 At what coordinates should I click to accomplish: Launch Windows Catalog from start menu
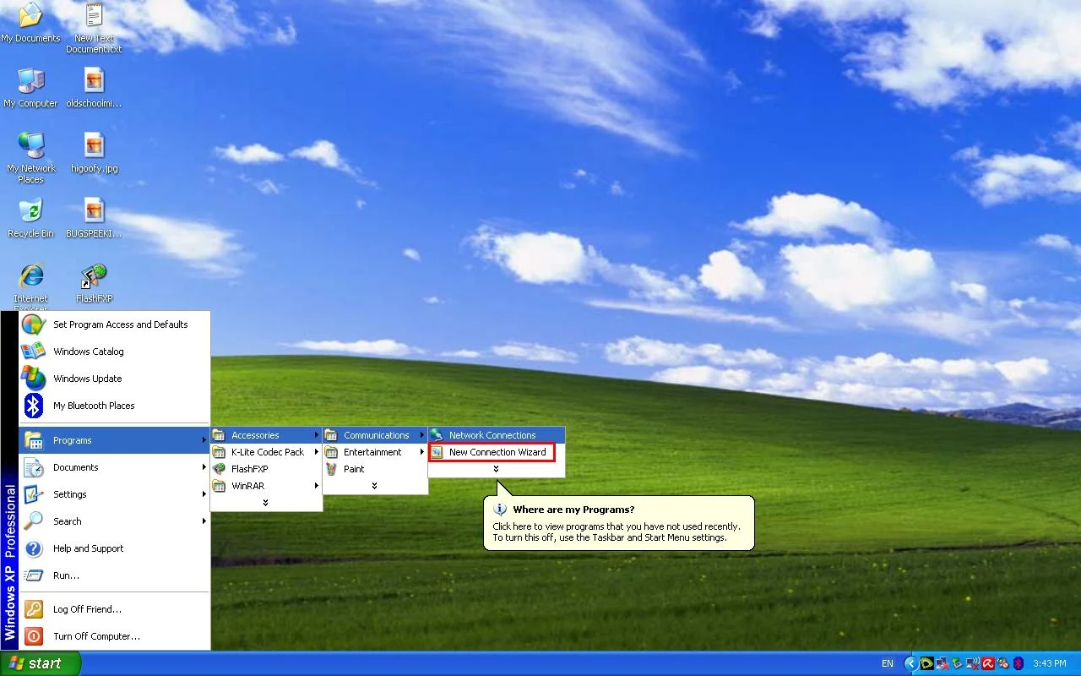click(114, 352)
